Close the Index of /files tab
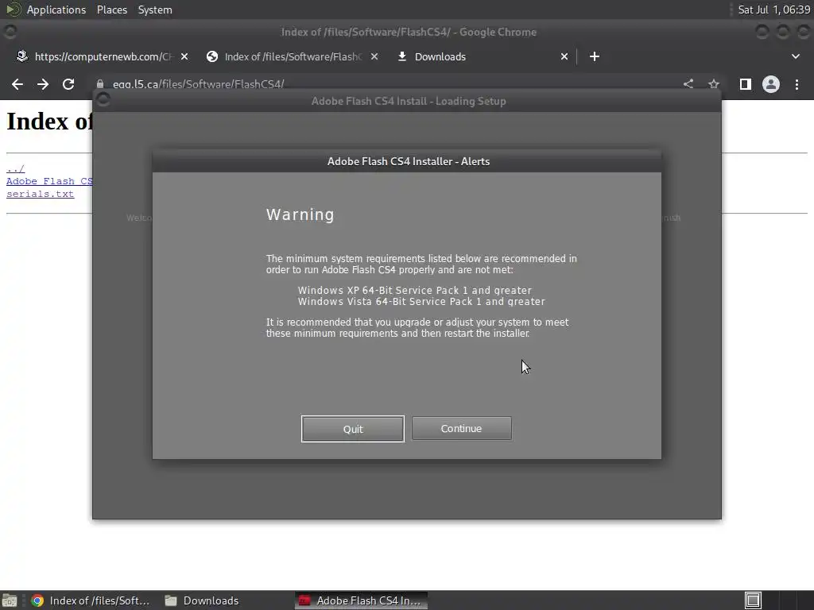The width and height of the screenshot is (814, 610). [374, 56]
